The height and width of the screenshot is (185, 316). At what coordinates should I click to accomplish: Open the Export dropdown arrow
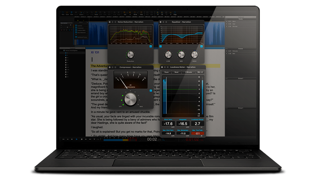(x=83, y=13)
